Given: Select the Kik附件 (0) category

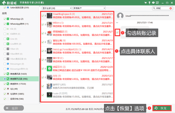Looking at the screenshot, I should pos(15,34).
